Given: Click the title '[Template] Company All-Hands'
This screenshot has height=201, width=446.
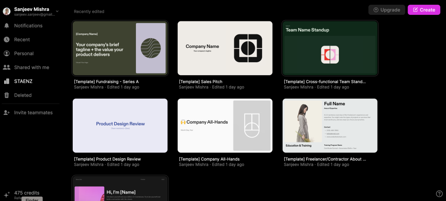Looking at the screenshot, I should pyautogui.click(x=209, y=159).
